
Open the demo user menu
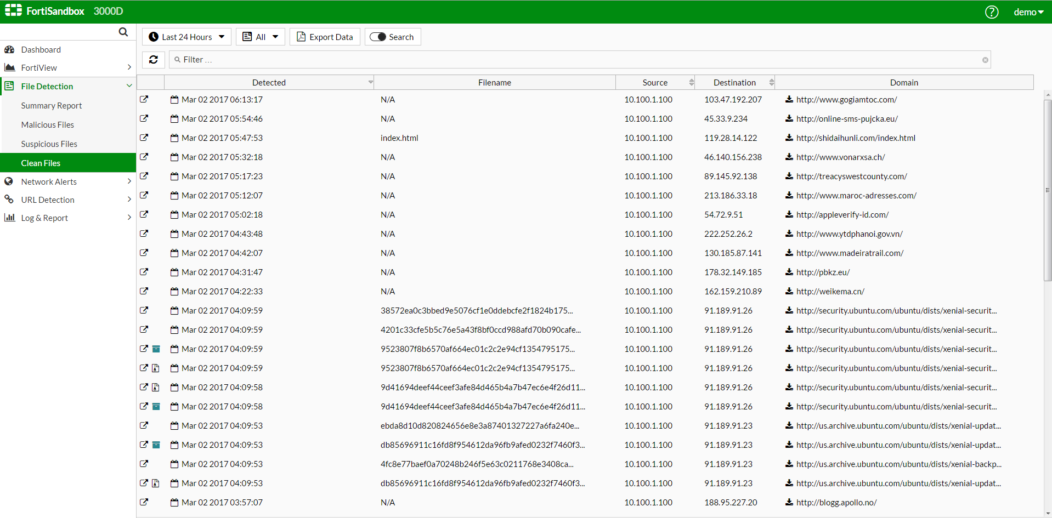[1028, 12]
